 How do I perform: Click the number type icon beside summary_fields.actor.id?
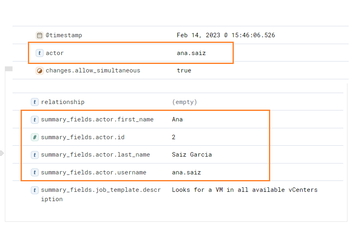click(35, 137)
